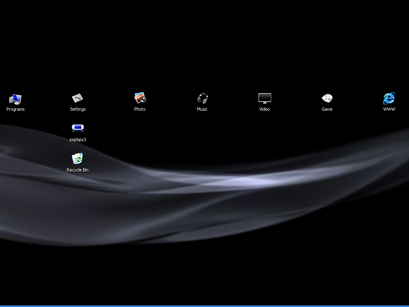Click the "Game" label text
The width and height of the screenshot is (409, 307).
327,109
